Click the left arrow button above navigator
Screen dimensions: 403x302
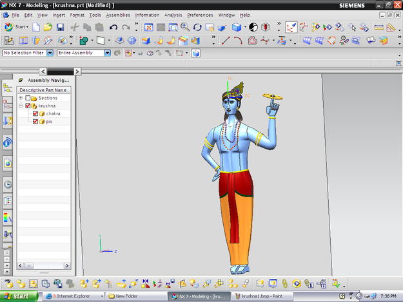(x=43, y=71)
